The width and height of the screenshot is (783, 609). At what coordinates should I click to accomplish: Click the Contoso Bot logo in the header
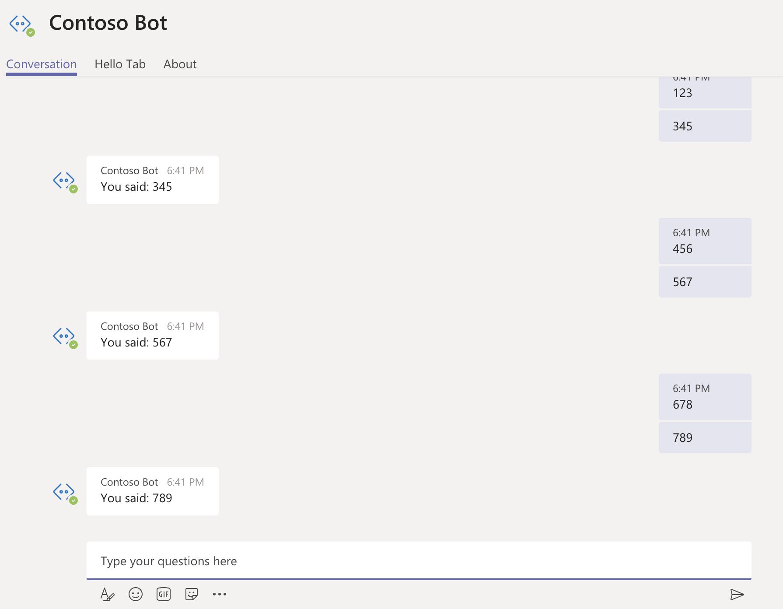pyautogui.click(x=21, y=24)
